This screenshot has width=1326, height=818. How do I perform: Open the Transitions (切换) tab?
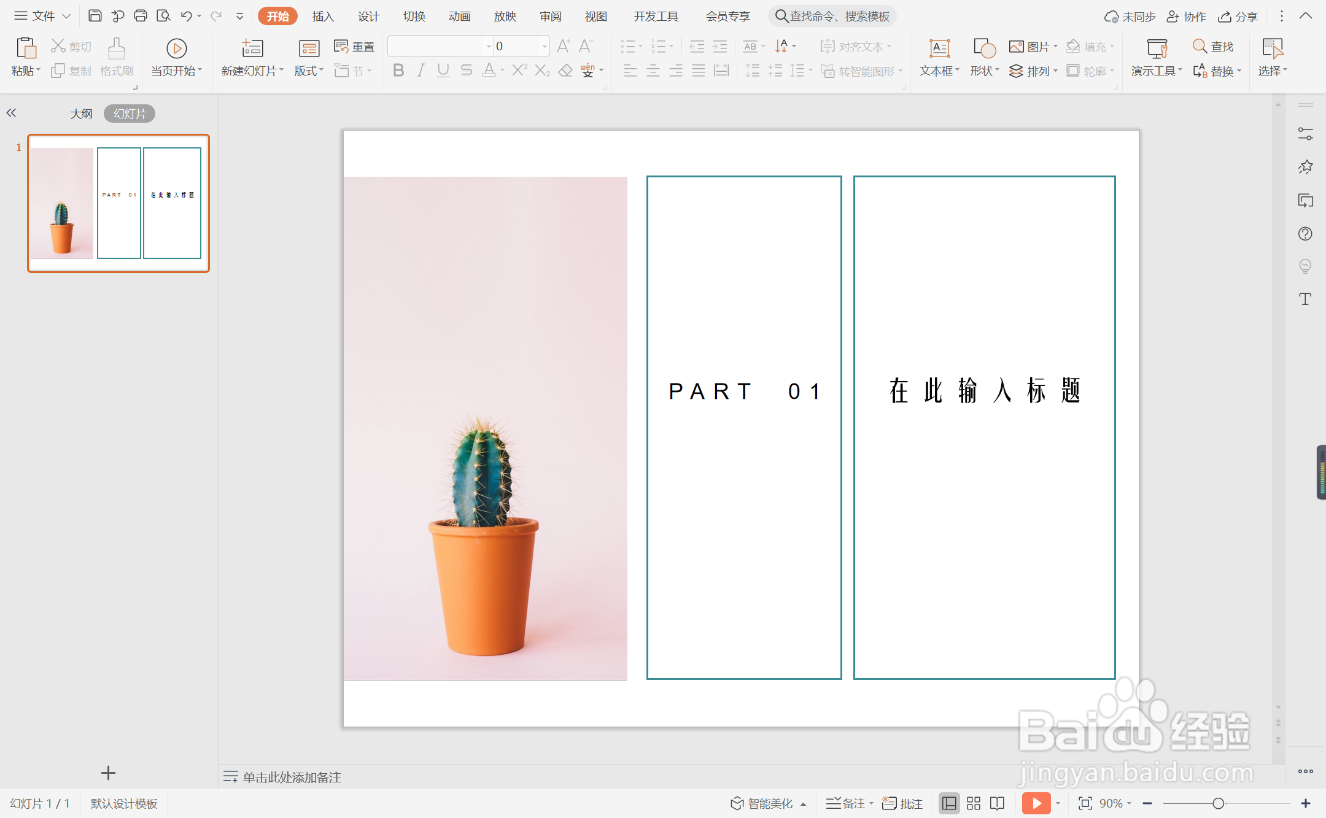click(414, 16)
